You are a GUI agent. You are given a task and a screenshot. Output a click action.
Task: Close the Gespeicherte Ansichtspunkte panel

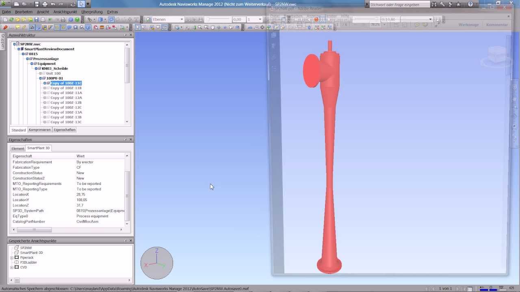pos(131,240)
